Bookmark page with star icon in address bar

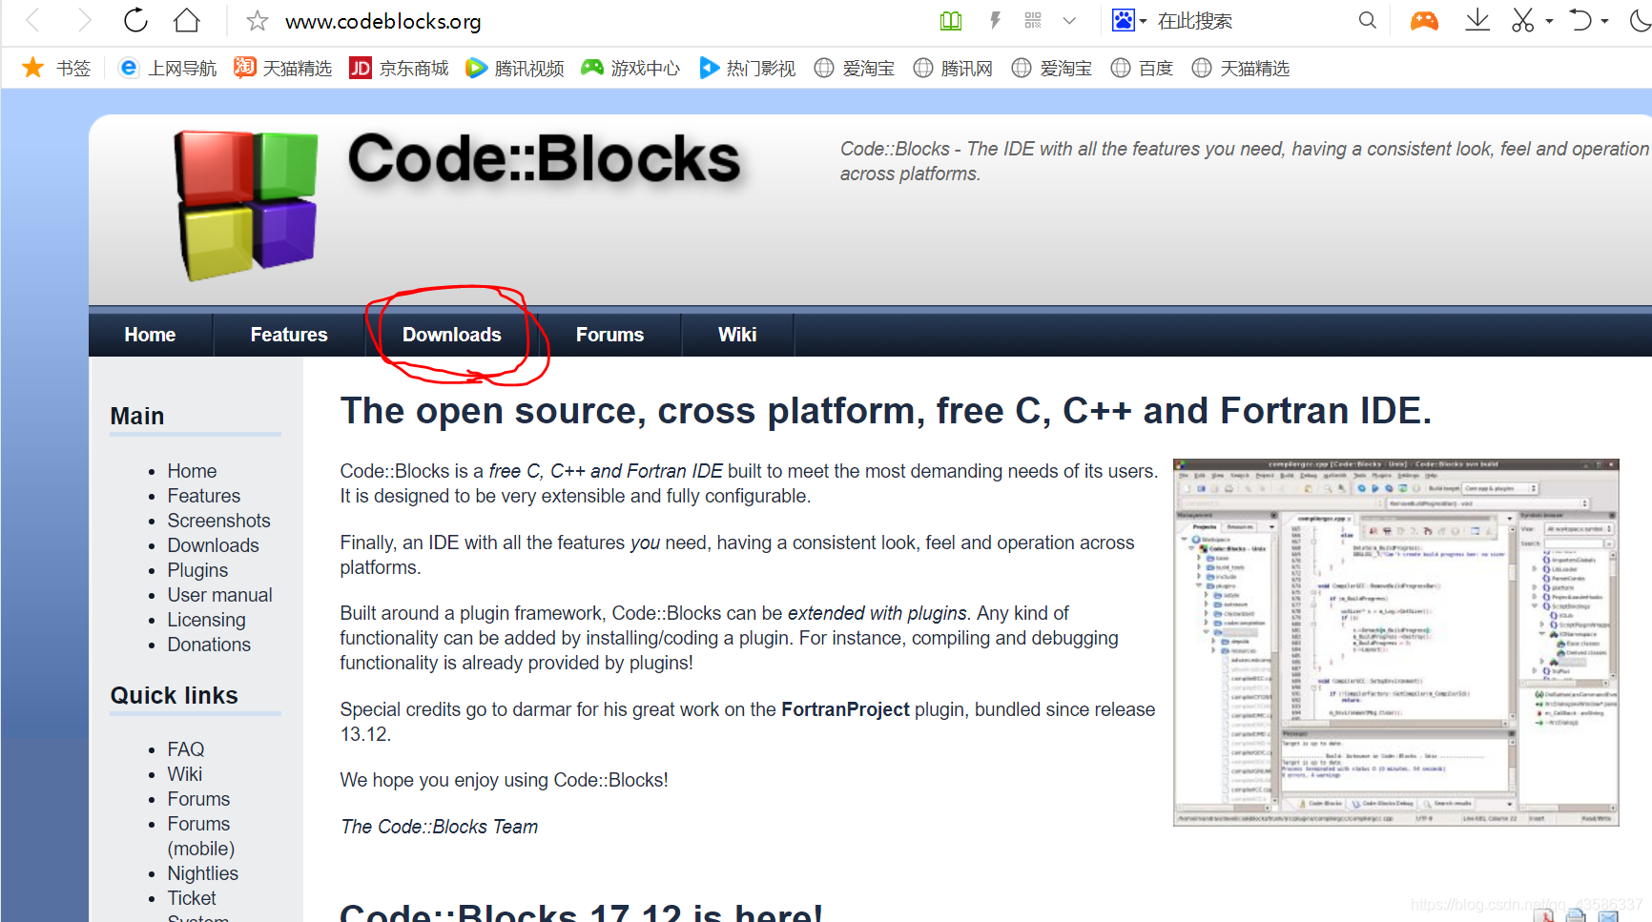pyautogui.click(x=257, y=21)
